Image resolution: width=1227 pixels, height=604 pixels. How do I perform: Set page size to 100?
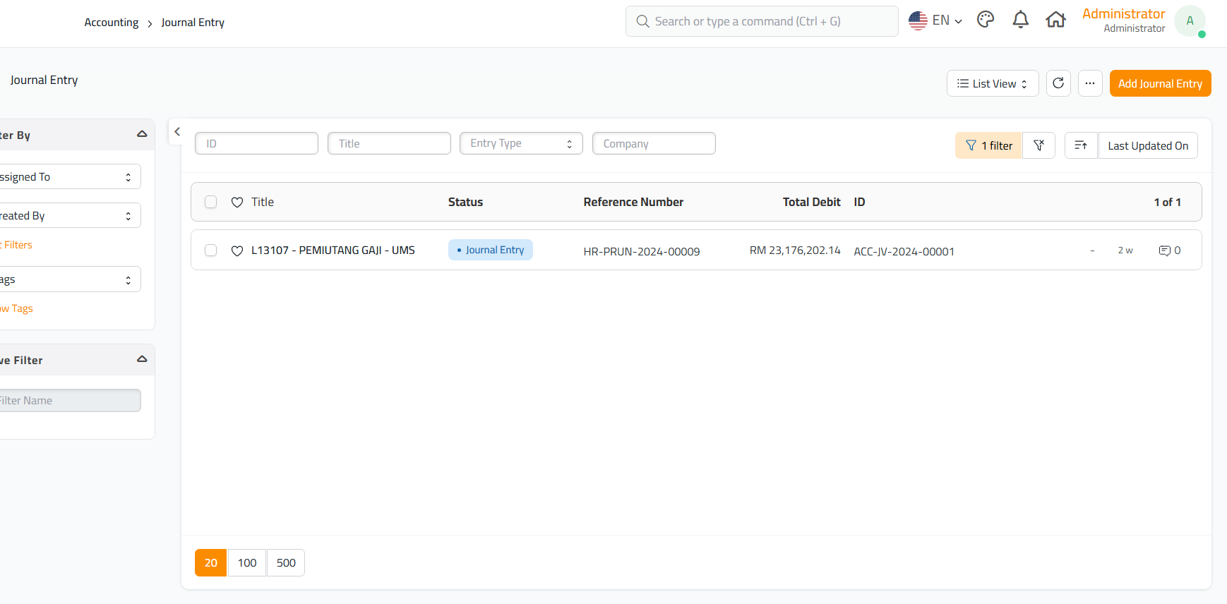(247, 562)
